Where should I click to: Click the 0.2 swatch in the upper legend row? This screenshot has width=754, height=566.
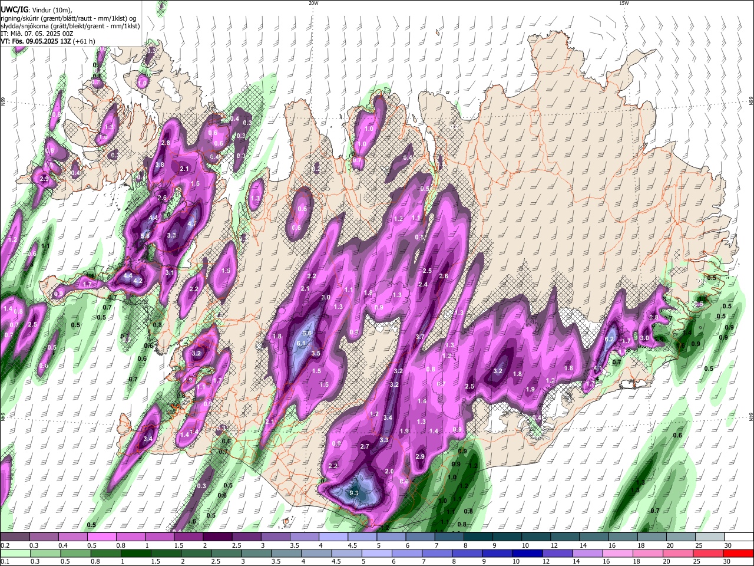click(x=15, y=537)
